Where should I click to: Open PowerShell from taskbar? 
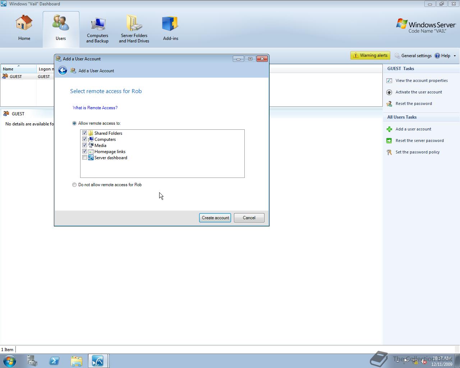click(x=54, y=361)
